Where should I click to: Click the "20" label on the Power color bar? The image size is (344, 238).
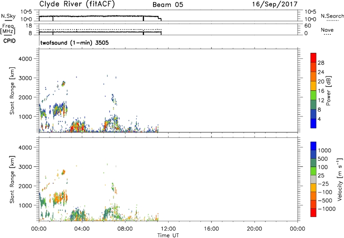point(321,82)
